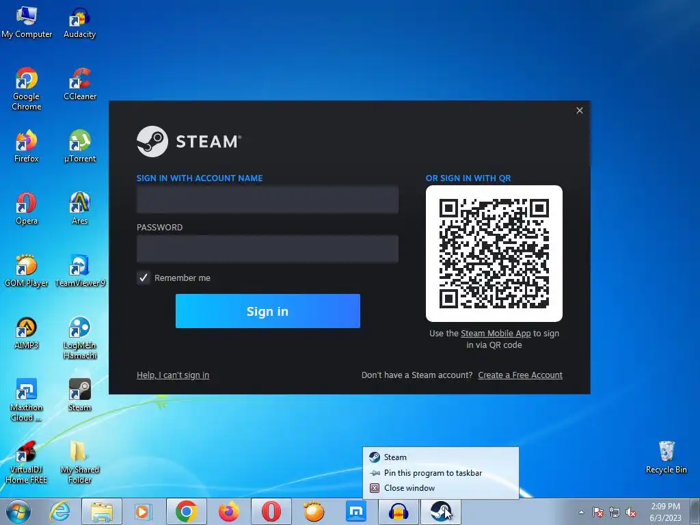Focus the password input field
This screenshot has height=525, width=700.
pos(267,249)
